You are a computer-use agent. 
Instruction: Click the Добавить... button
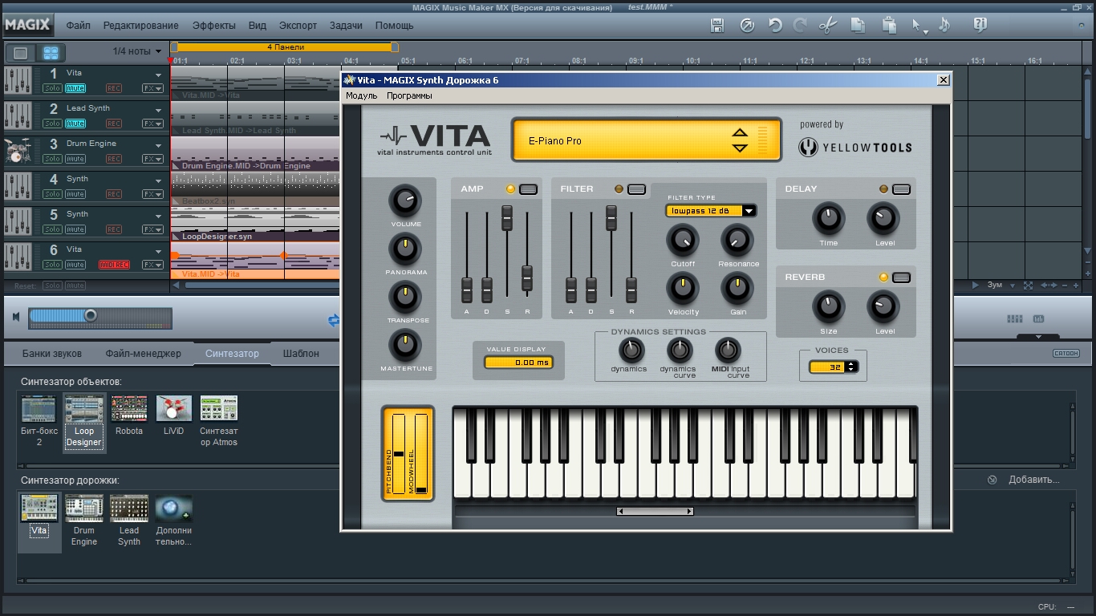tap(1033, 480)
